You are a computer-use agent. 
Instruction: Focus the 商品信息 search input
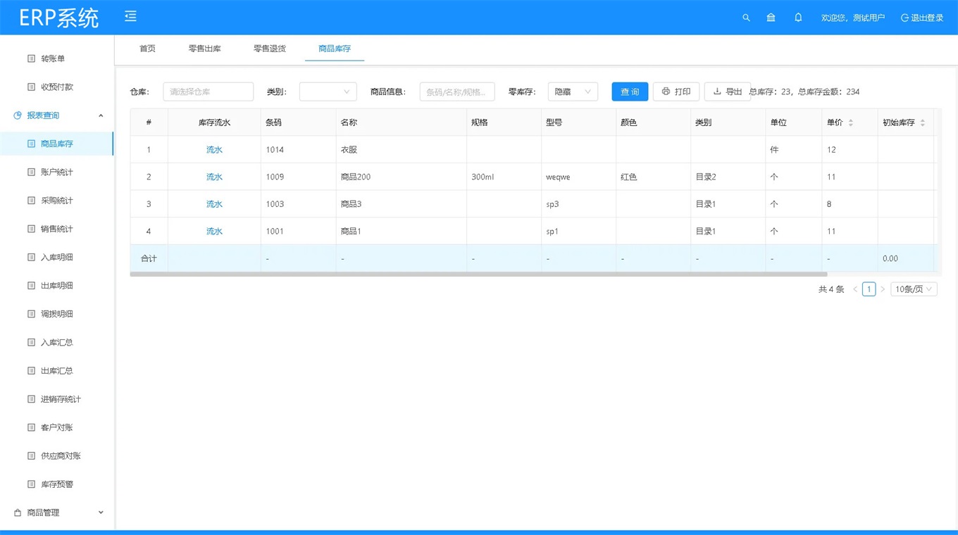click(x=457, y=92)
